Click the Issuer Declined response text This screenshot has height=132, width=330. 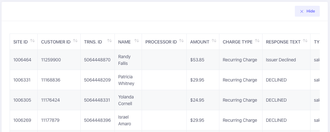tap(281, 60)
